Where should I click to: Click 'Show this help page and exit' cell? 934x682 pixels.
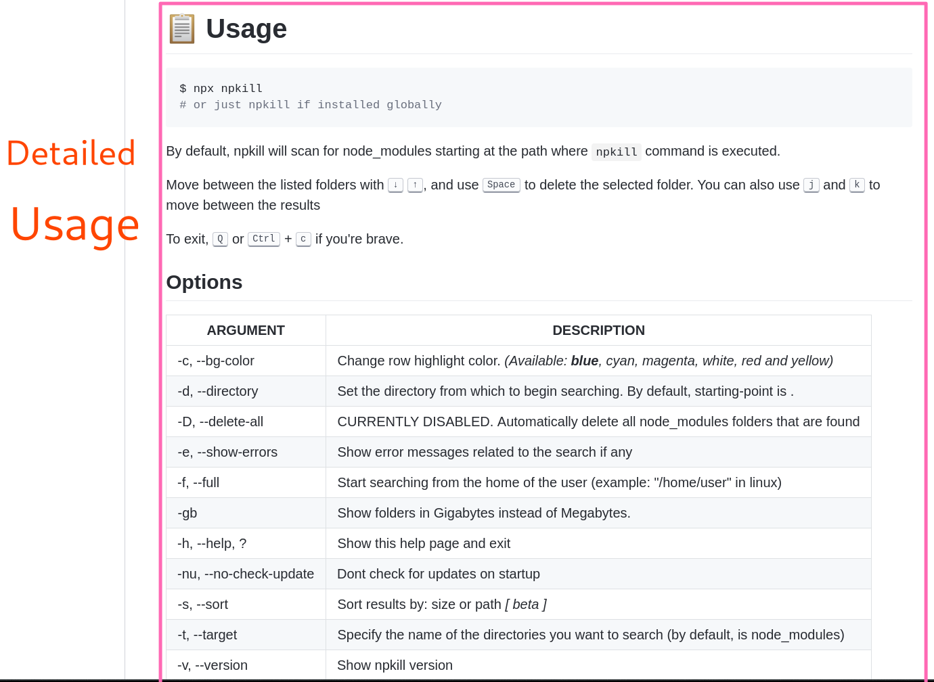coord(599,543)
